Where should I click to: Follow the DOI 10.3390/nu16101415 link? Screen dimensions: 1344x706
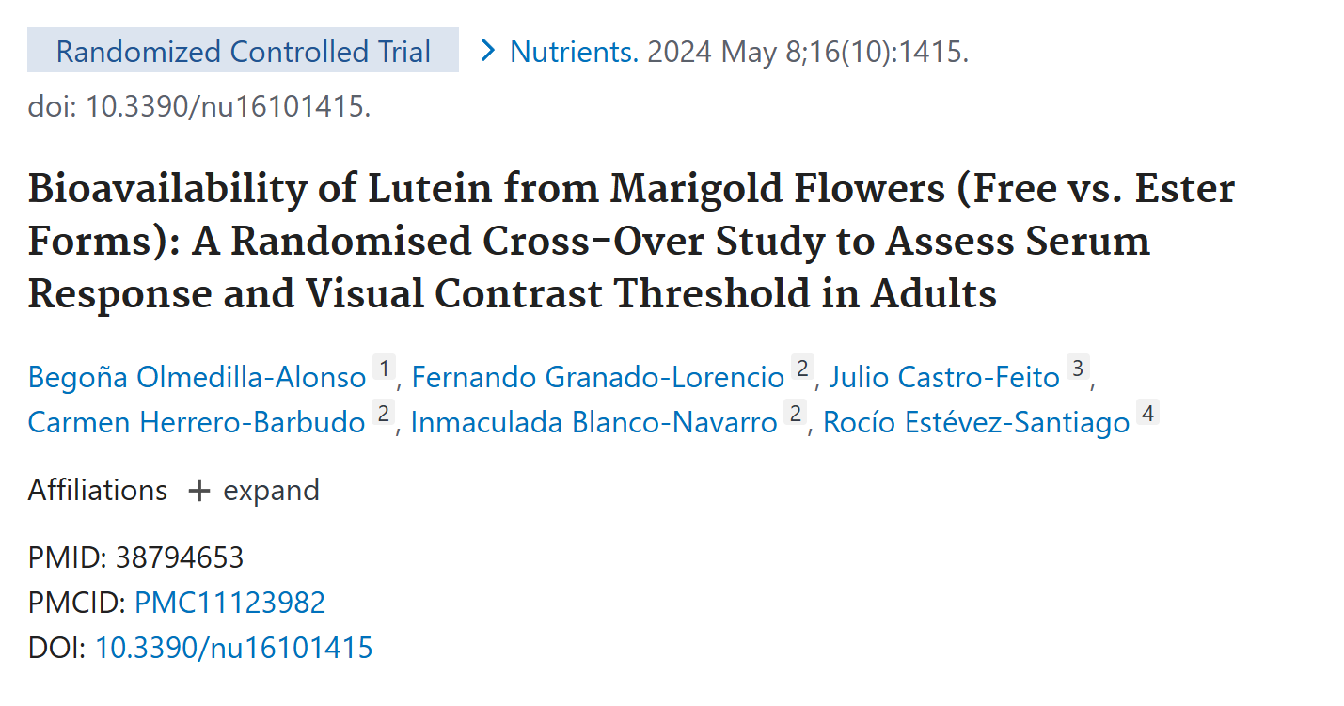234,648
